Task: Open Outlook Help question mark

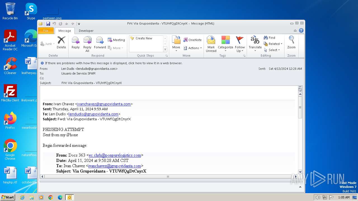Action: click(x=301, y=31)
